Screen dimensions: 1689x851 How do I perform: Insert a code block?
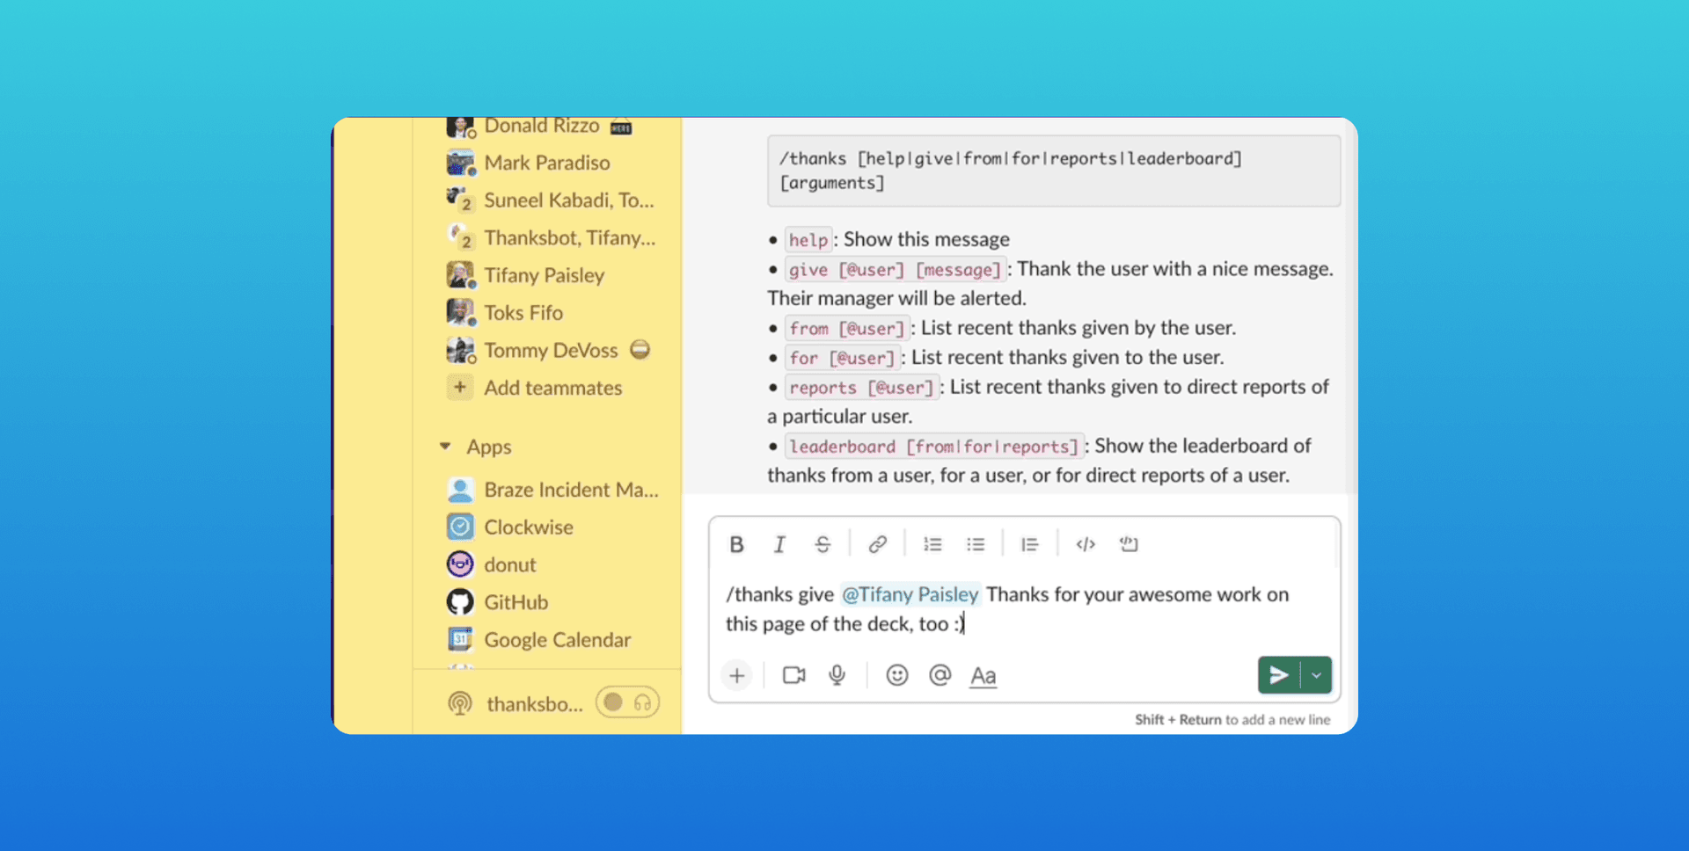point(1129,544)
